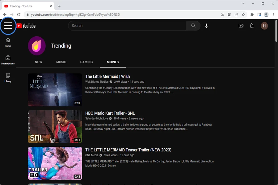Screen dimensions: 278x185
Task: Play the SNL Mario Kart thumbnail
Action: pyautogui.click(x=55, y=127)
